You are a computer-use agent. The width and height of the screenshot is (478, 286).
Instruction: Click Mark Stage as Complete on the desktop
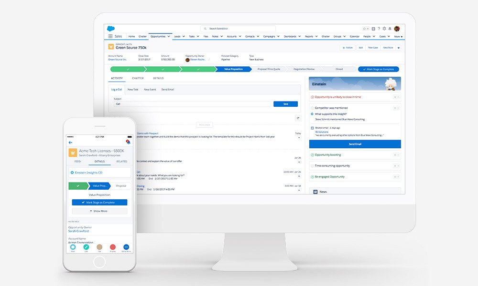coord(379,69)
